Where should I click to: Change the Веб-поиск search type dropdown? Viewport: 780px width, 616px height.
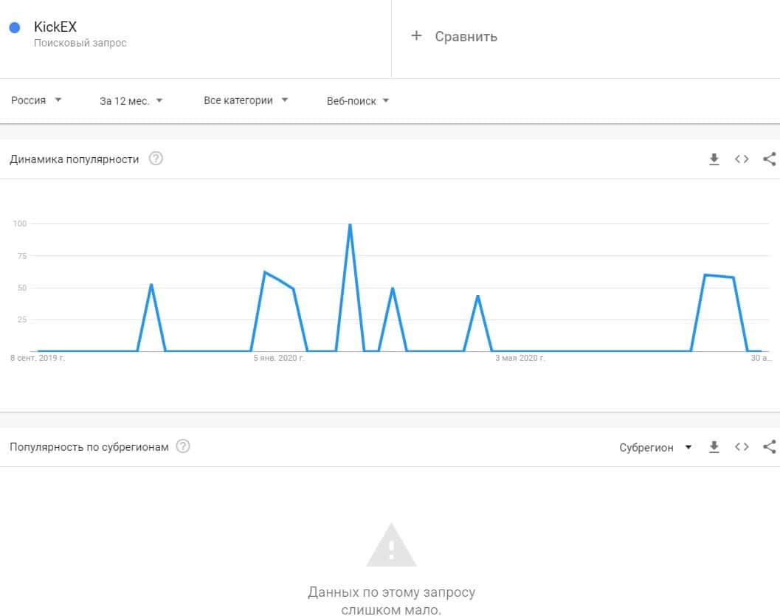(358, 101)
